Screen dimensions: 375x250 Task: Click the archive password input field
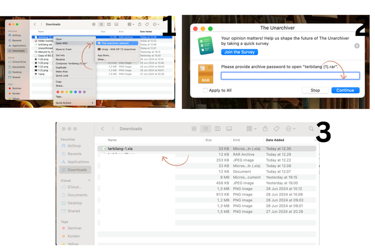click(x=290, y=76)
